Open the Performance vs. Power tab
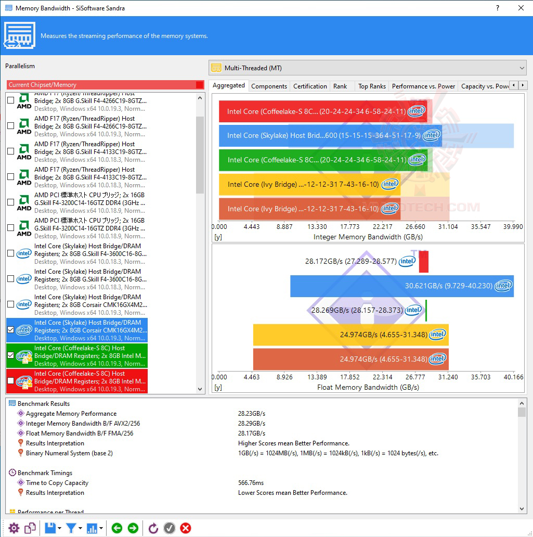Viewport: 533px width, 537px height. click(423, 86)
